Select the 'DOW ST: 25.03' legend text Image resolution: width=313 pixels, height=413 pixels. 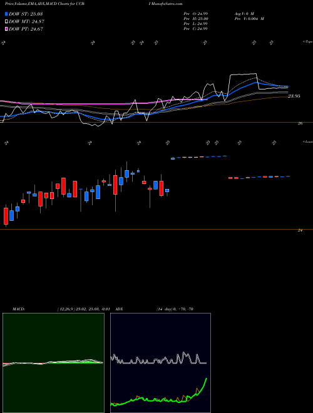point(26,14)
